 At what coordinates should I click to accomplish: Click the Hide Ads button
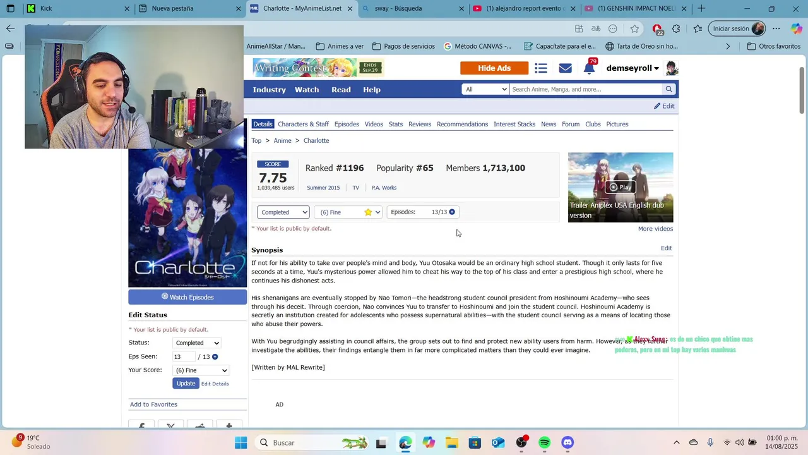[x=494, y=68]
